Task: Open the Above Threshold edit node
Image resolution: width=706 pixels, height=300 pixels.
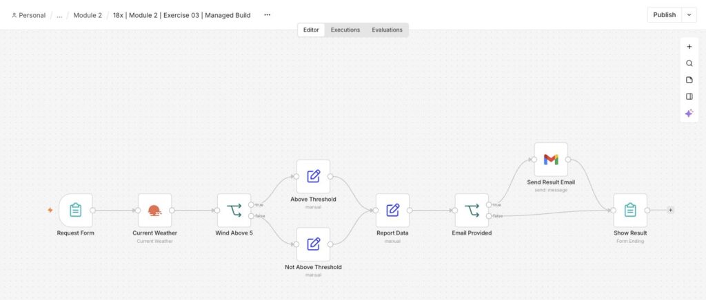Action: [314, 177]
